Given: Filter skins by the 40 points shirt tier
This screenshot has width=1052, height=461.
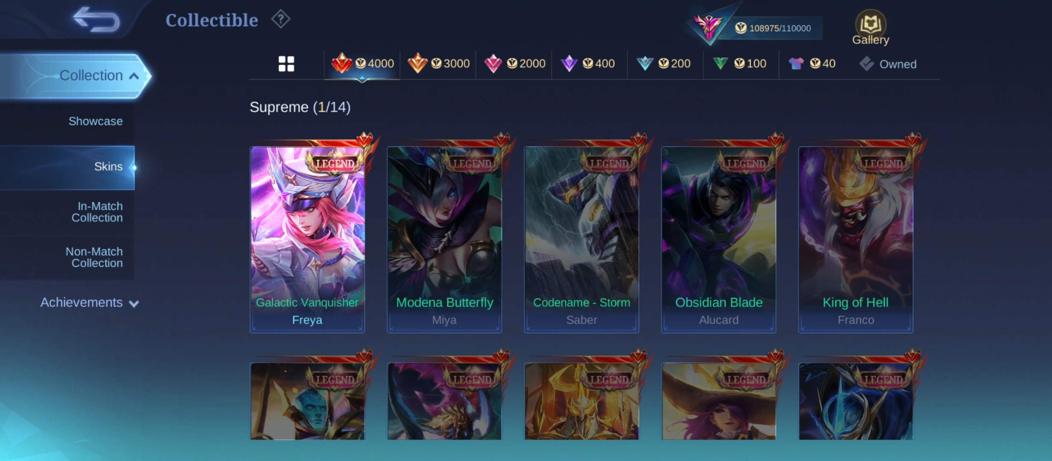Looking at the screenshot, I should click(x=812, y=64).
